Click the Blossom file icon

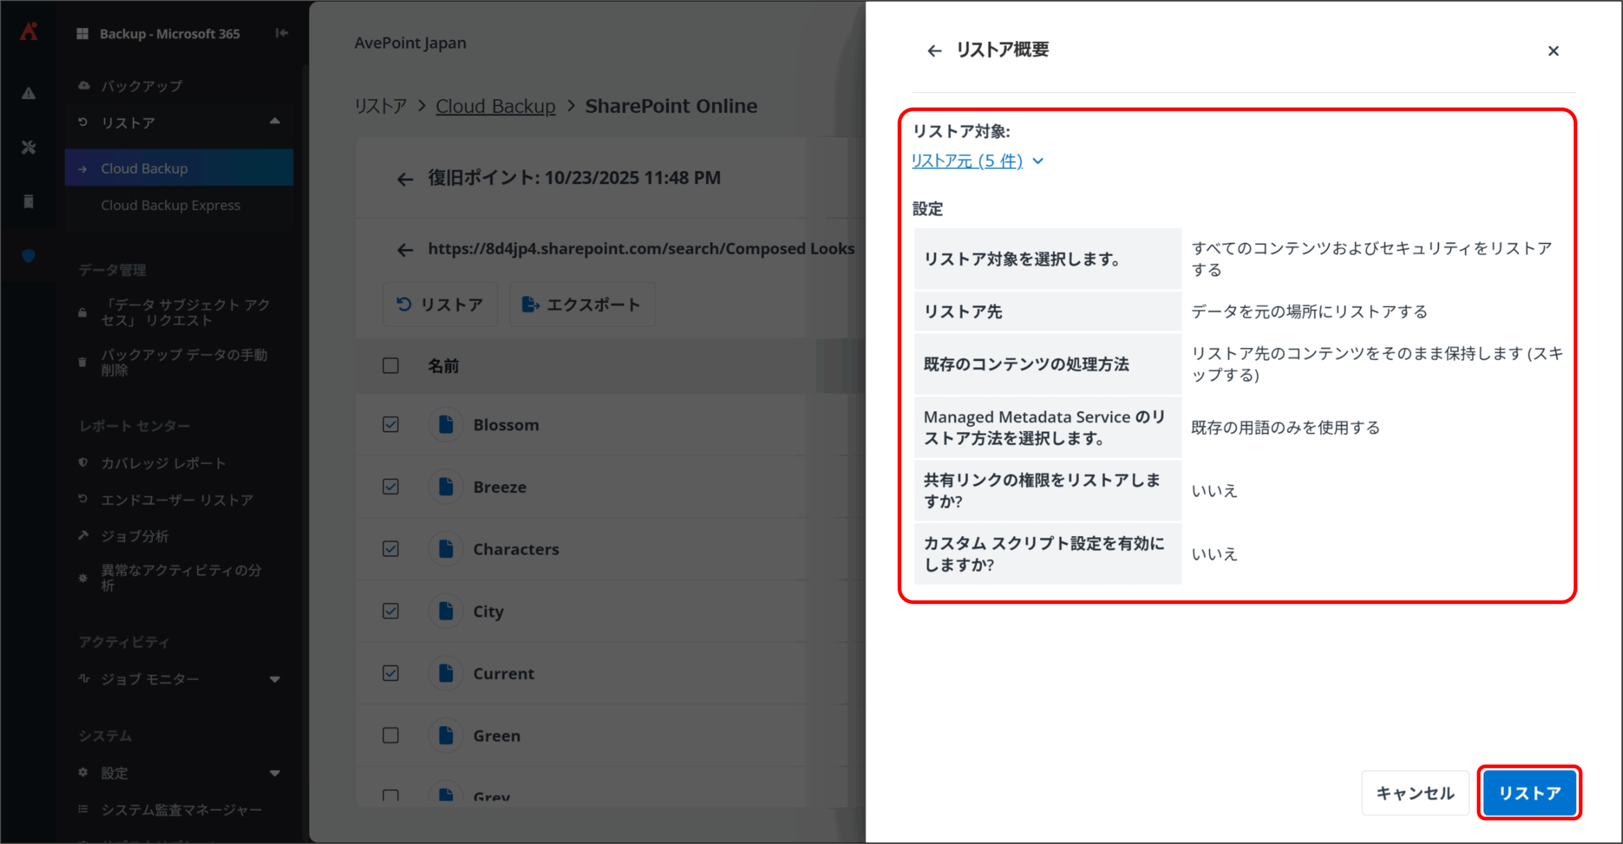[446, 425]
